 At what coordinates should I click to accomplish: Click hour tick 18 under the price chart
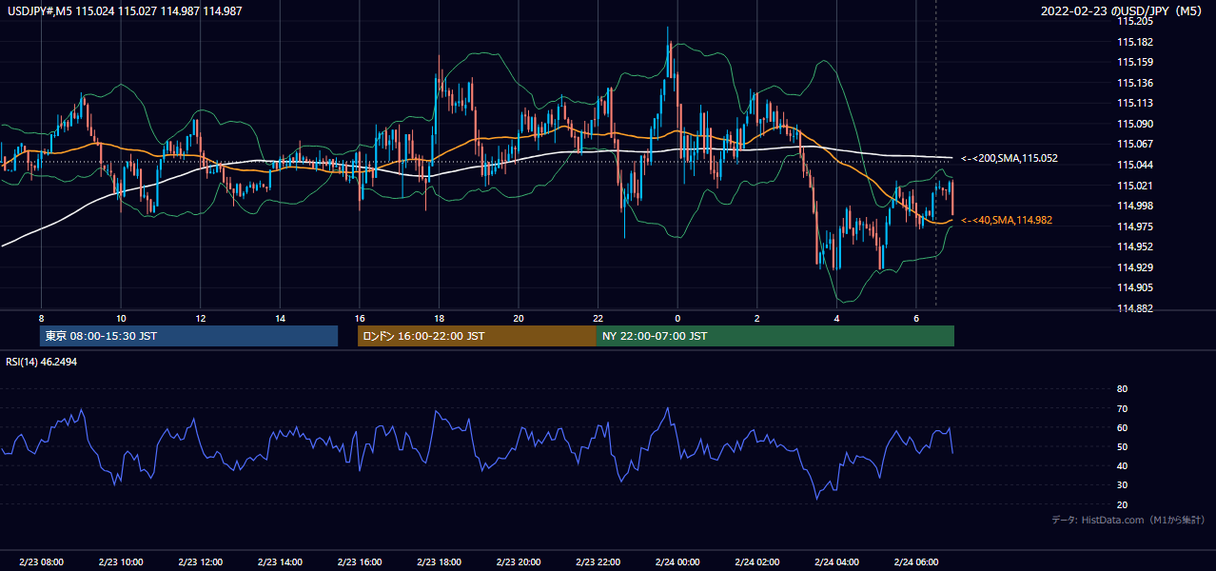click(x=439, y=318)
